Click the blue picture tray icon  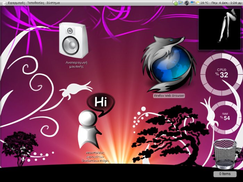[181, 3]
